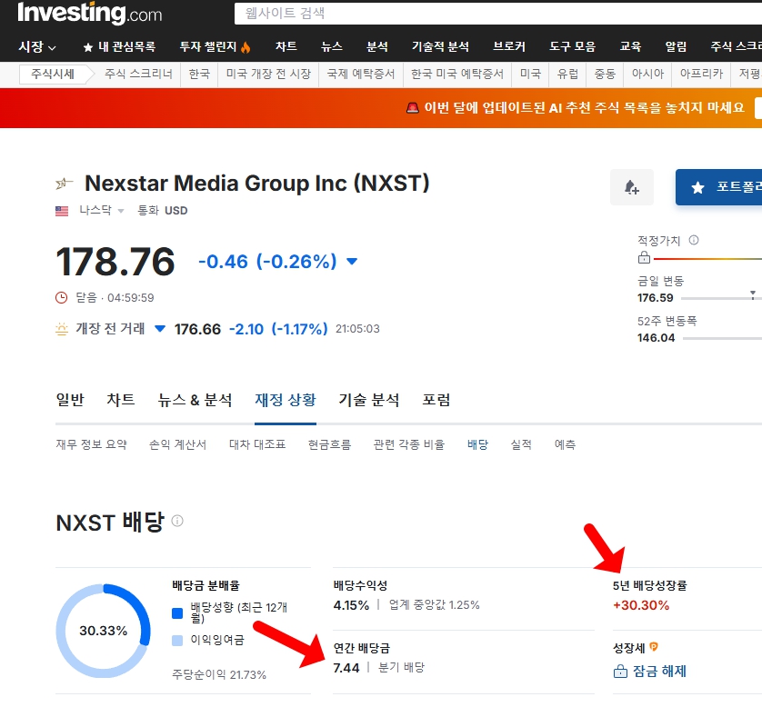Viewport: 762px width, 707px height.
Task: Select 한국 in the sub-navigation
Action: click(x=199, y=74)
